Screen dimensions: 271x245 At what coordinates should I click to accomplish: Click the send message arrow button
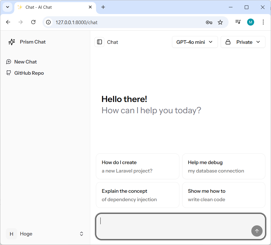pyautogui.click(x=257, y=231)
